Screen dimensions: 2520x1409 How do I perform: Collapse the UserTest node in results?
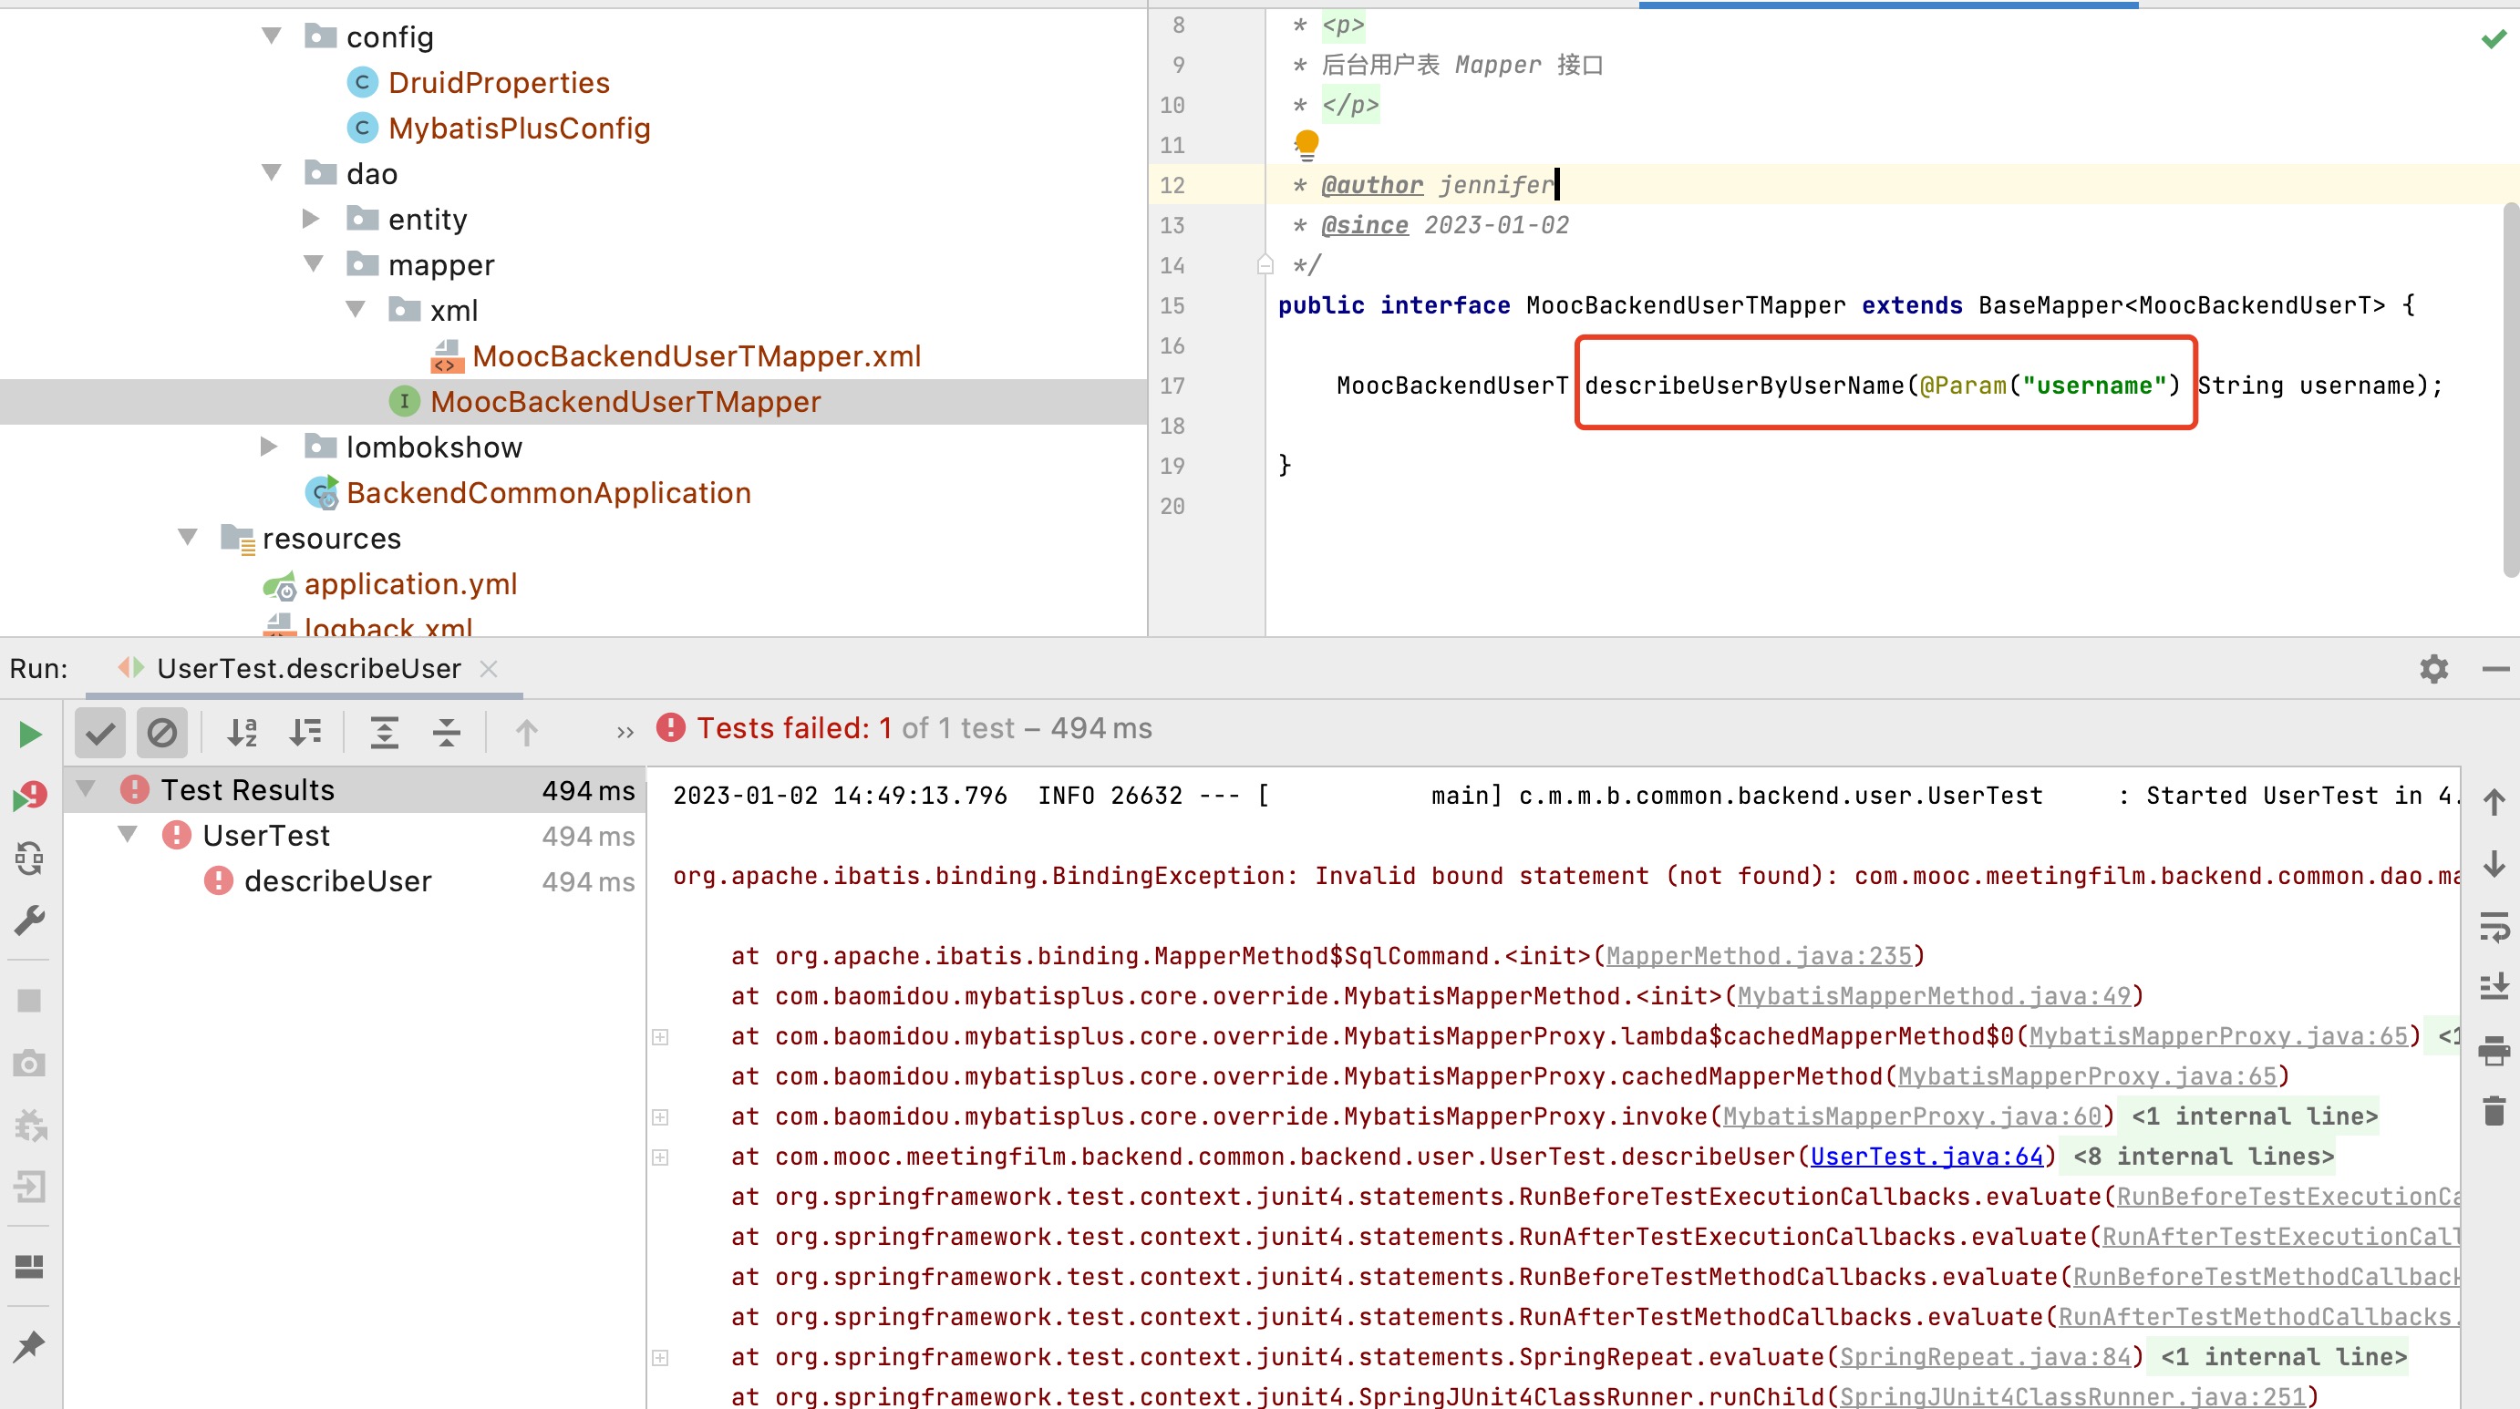pyautogui.click(x=127, y=834)
